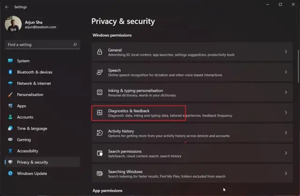Expand the General row chevron
Screen dimensions: 300x196
click(285, 52)
